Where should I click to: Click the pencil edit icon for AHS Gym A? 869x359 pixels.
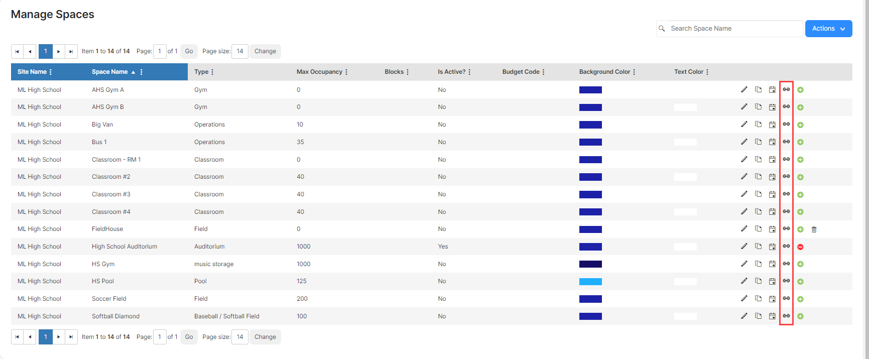744,89
